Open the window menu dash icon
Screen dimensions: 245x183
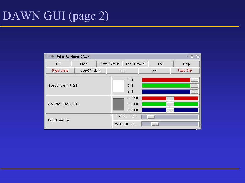[x=47, y=57]
